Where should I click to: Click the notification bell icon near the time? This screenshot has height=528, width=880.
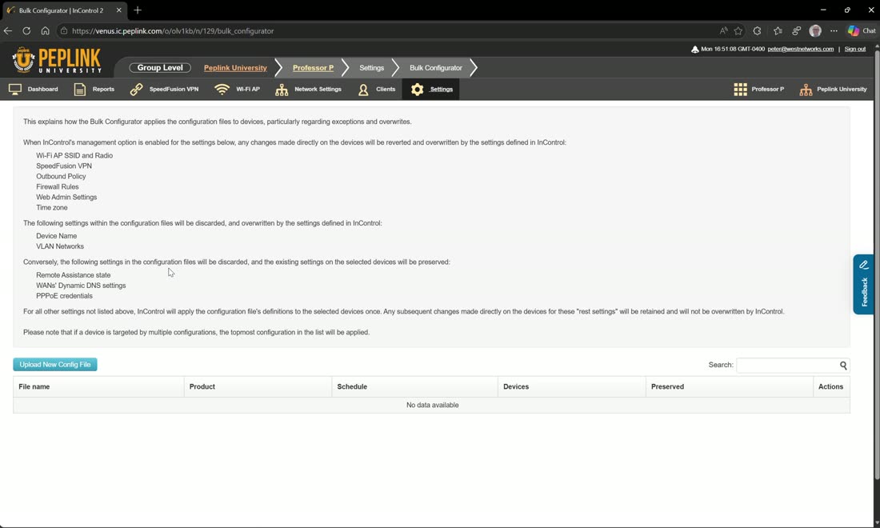coord(694,50)
